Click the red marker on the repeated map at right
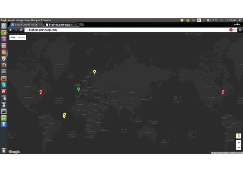Image resolution: width=243 pixels, height=172 pixels. (223, 92)
